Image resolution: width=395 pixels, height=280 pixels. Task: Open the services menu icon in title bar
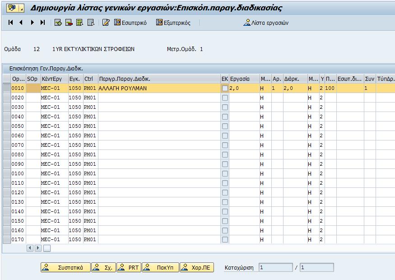[15, 8]
